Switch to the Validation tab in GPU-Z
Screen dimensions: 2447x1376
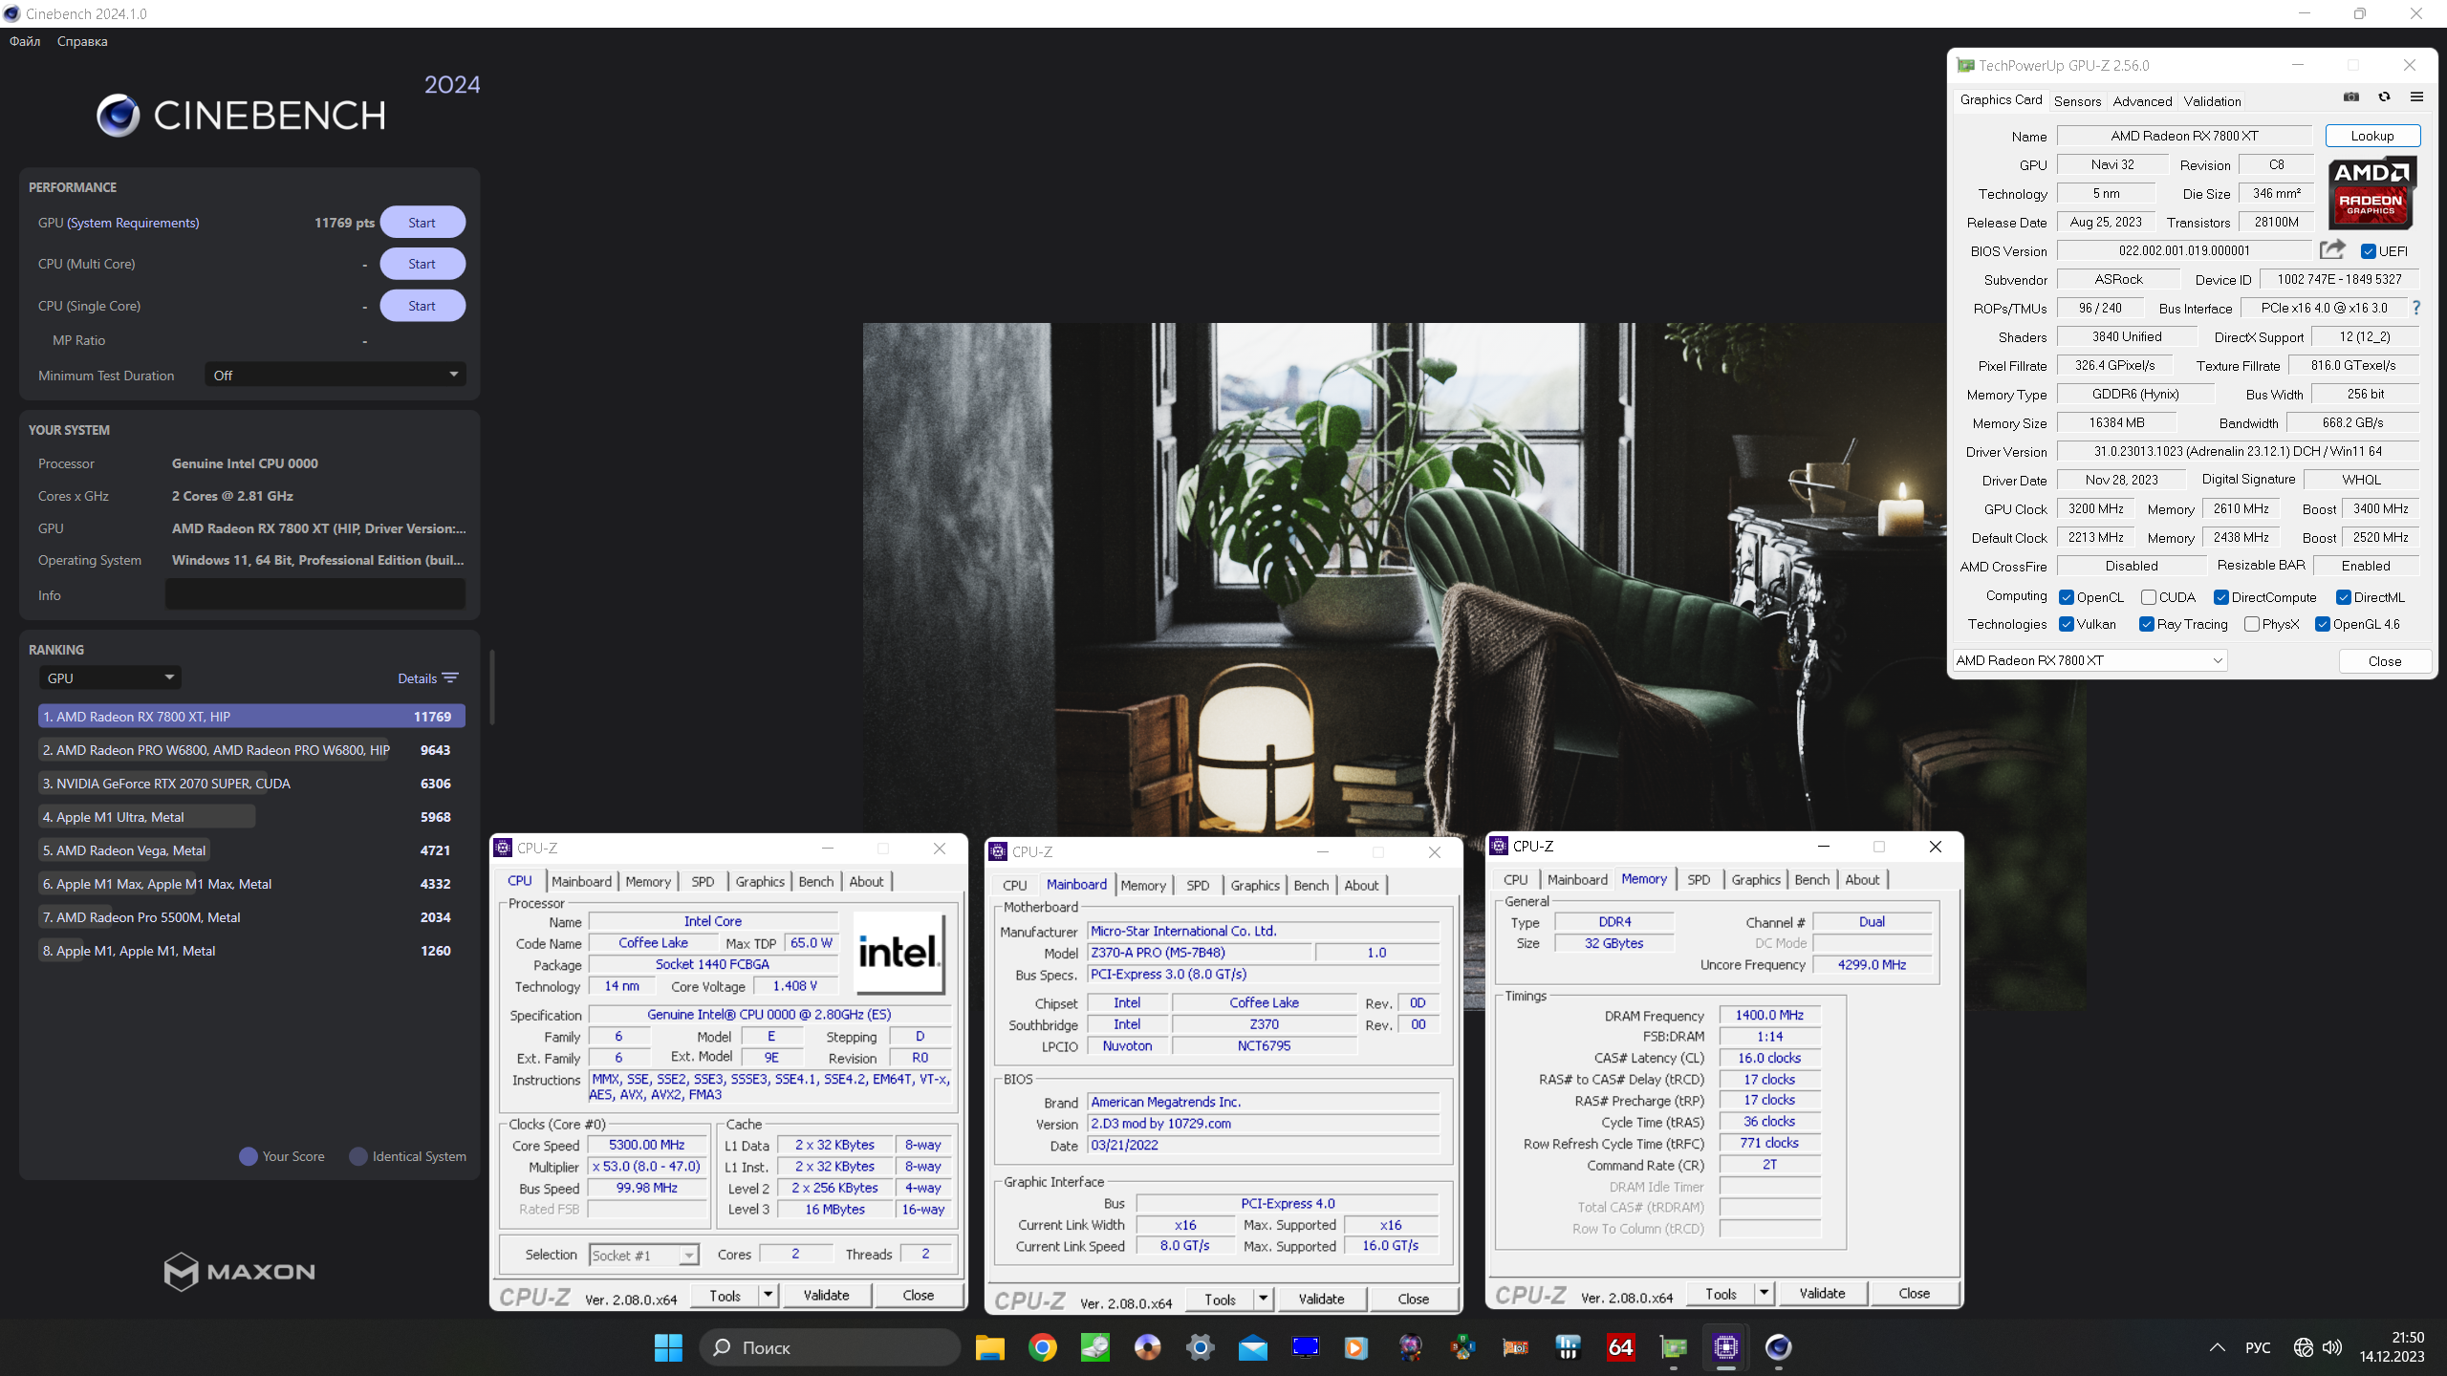click(x=2212, y=101)
